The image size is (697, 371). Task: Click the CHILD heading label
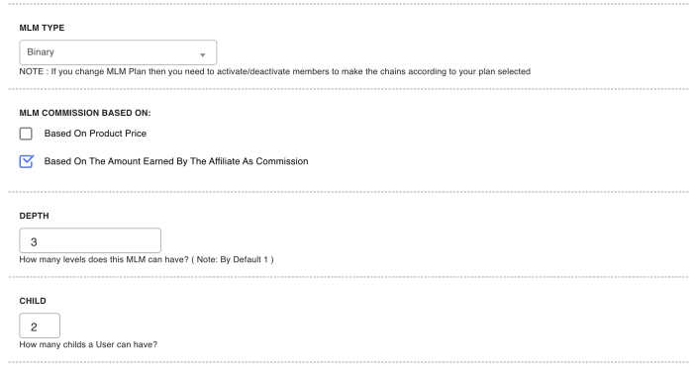point(33,301)
